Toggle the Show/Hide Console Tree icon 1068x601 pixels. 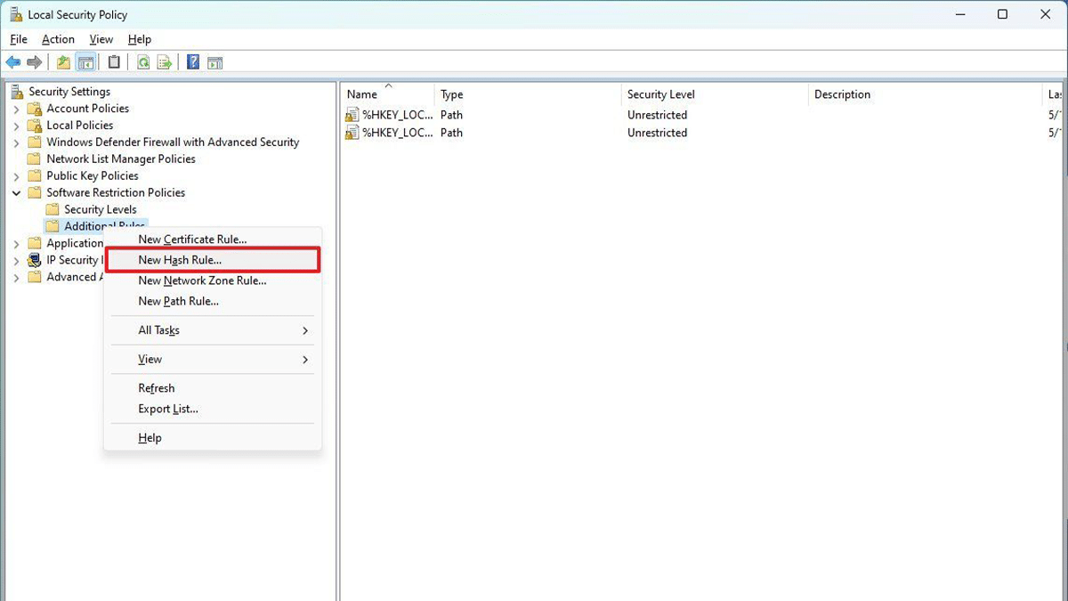tap(85, 62)
